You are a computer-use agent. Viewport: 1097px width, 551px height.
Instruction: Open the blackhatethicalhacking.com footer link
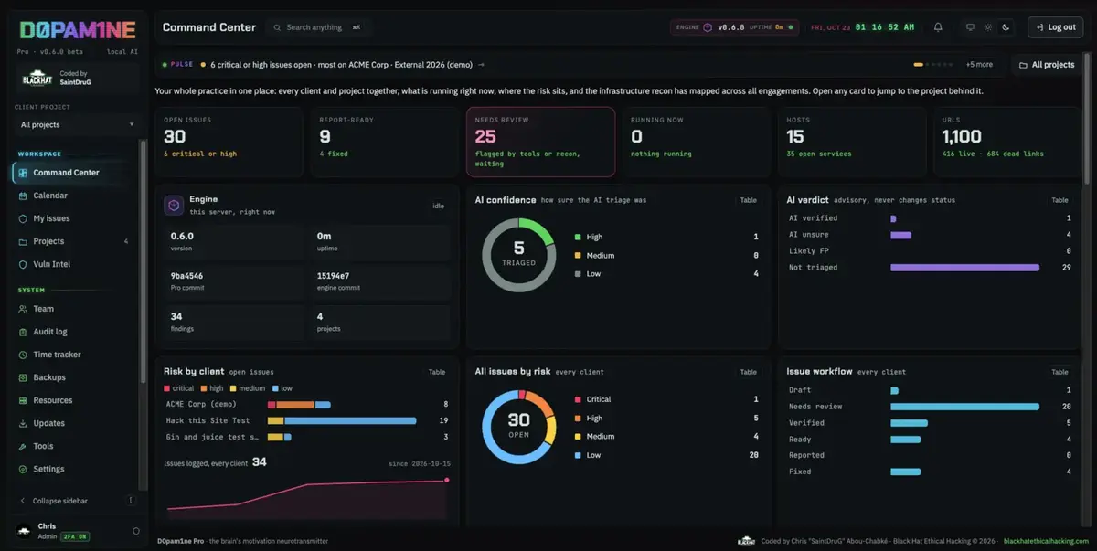click(x=1047, y=541)
